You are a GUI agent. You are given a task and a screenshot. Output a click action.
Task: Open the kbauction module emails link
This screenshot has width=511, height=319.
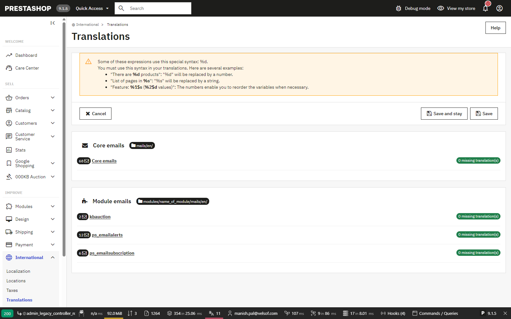click(100, 217)
